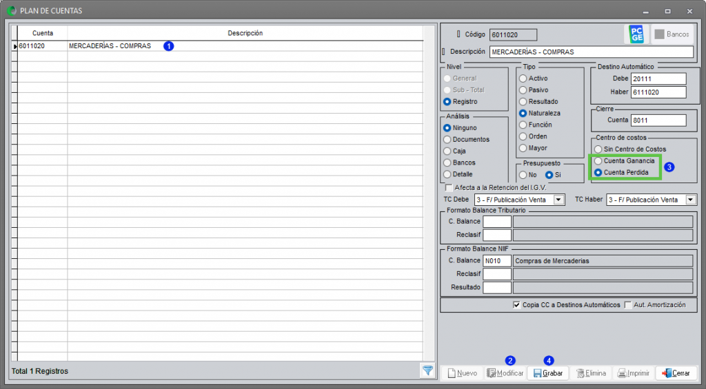Click the Imprimir button
The width and height of the screenshot is (706, 389).
(634, 373)
